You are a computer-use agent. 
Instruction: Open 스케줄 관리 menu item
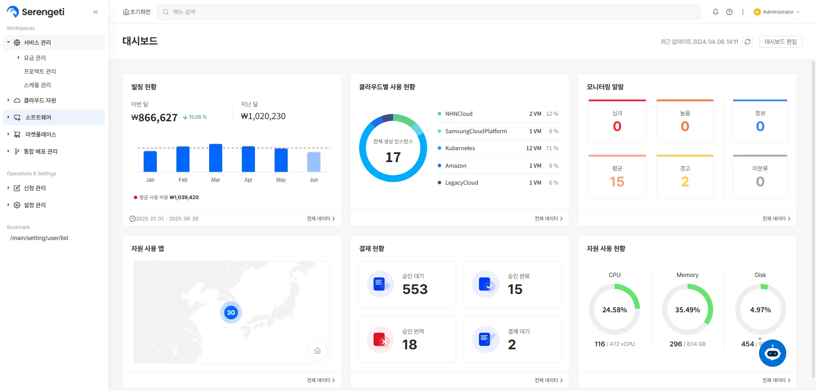point(37,85)
